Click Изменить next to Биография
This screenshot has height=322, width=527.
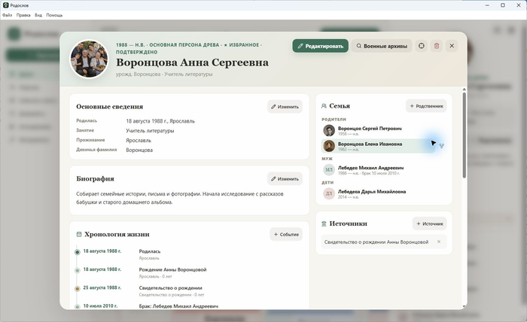(x=285, y=179)
